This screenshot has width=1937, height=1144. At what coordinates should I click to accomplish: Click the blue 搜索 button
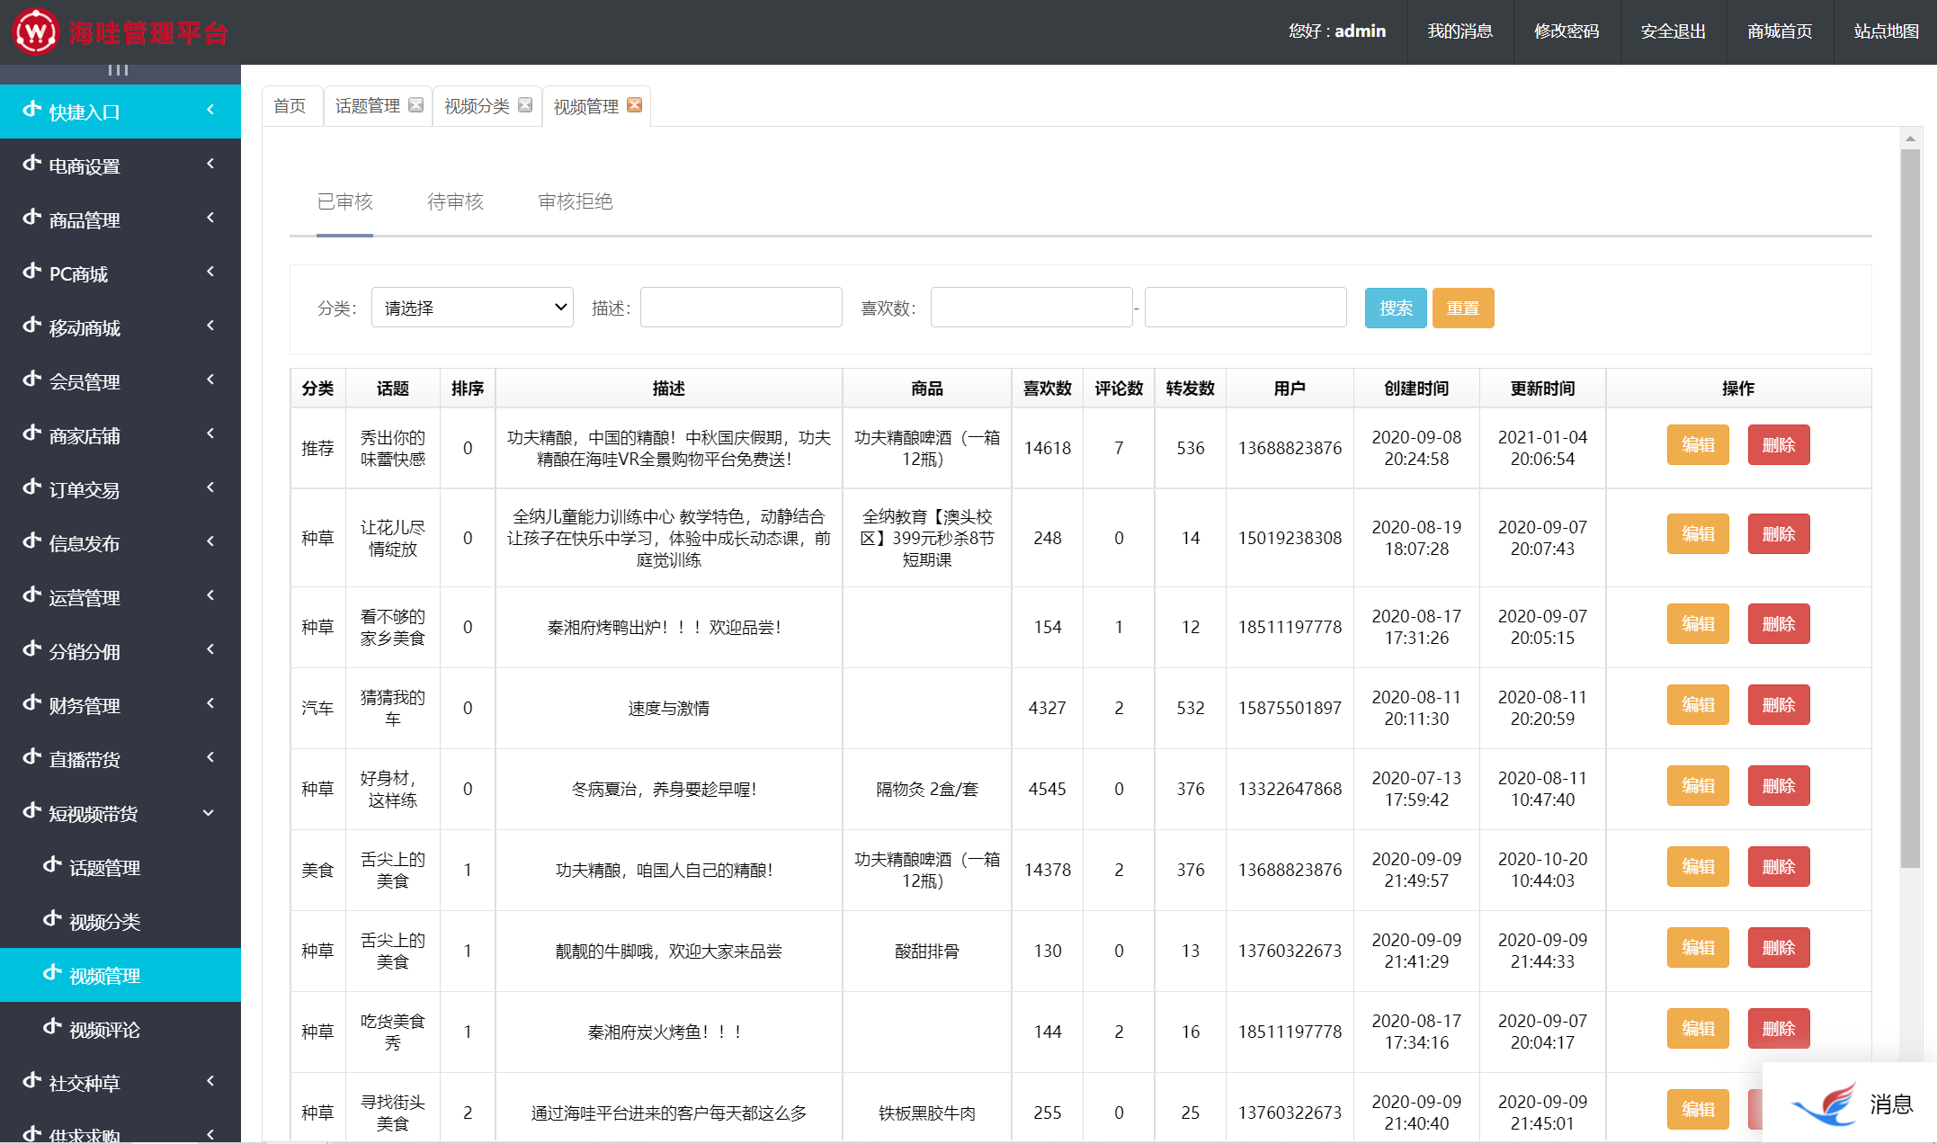pyautogui.click(x=1395, y=308)
